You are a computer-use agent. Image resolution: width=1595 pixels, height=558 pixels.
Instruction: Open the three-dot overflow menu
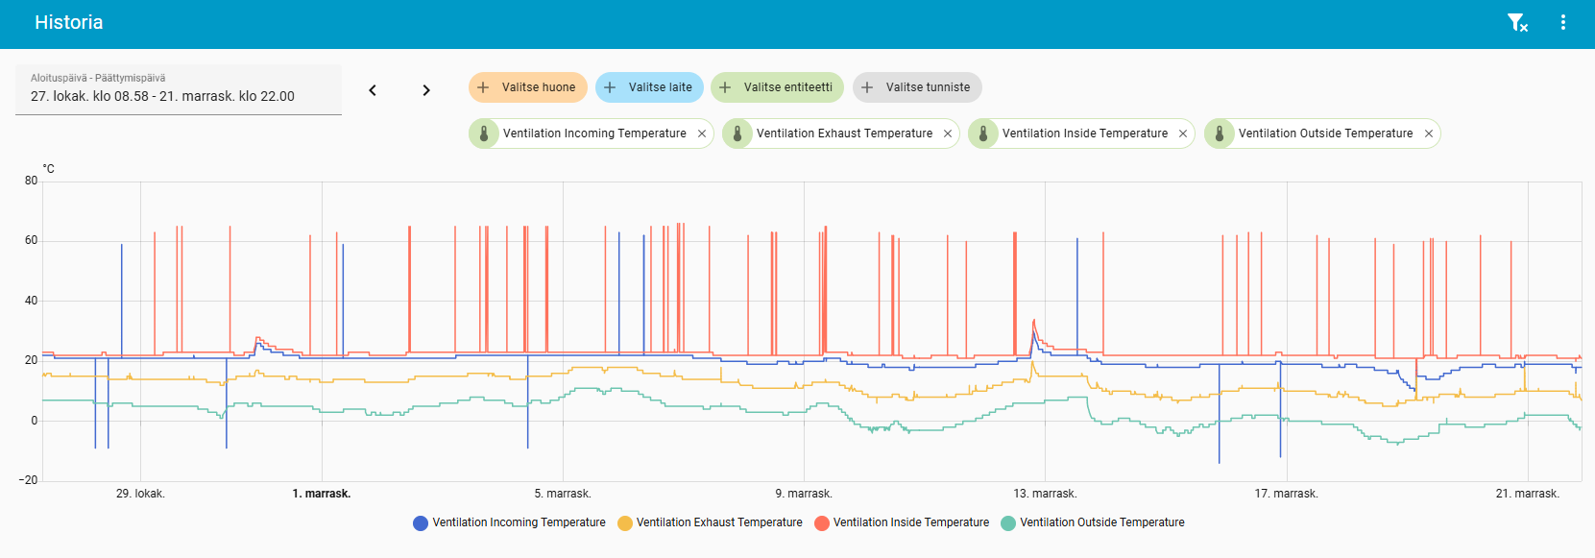pos(1563,23)
